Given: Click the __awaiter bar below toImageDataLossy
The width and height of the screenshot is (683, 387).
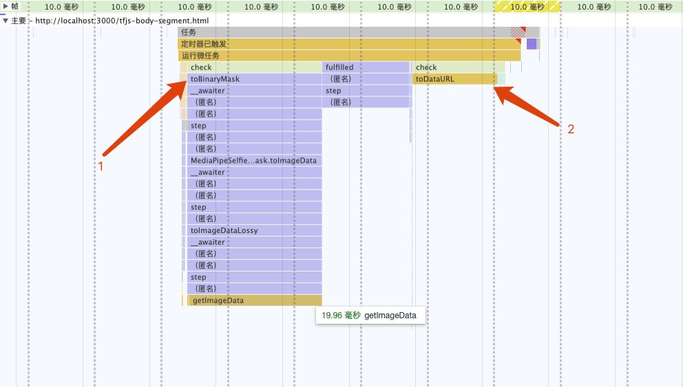Looking at the screenshot, I should pos(254,242).
